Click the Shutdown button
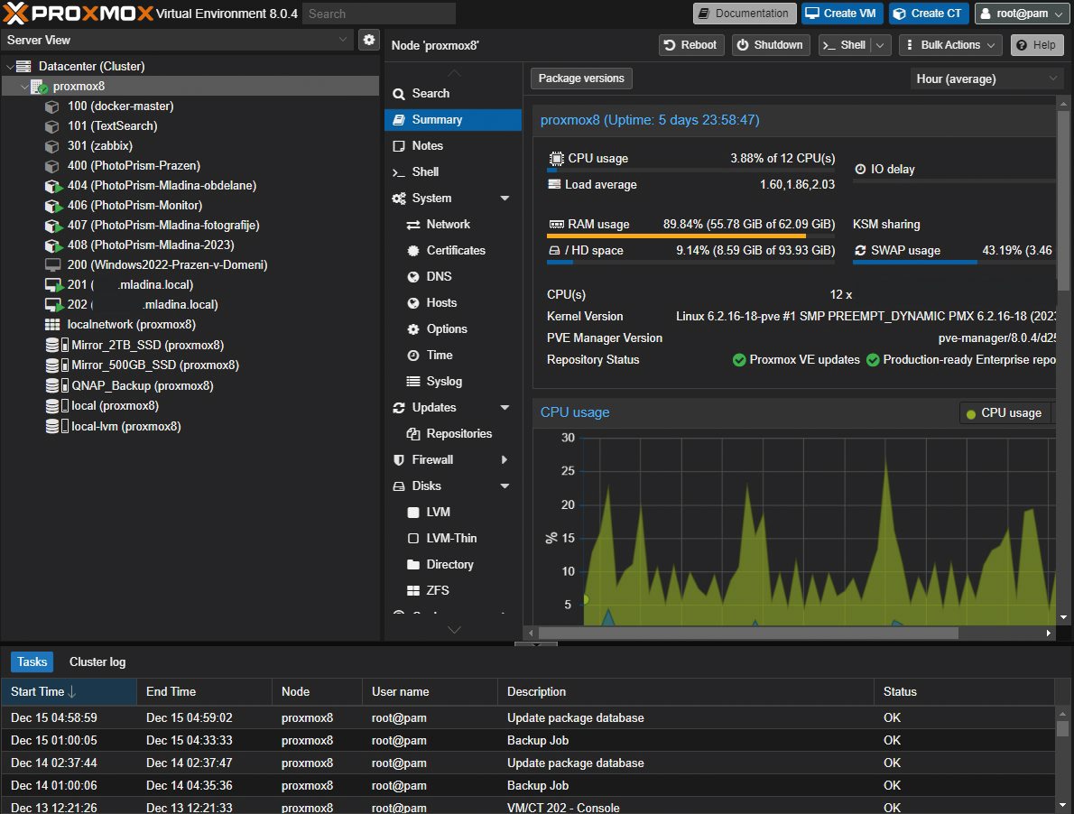Screen dimensions: 1074x814 (x=771, y=45)
